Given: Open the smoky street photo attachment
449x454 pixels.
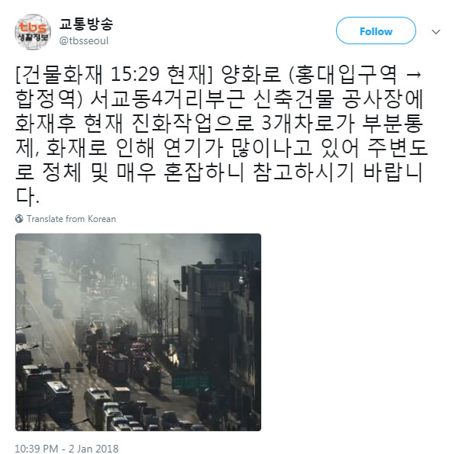Looking at the screenshot, I should click(x=138, y=332).
